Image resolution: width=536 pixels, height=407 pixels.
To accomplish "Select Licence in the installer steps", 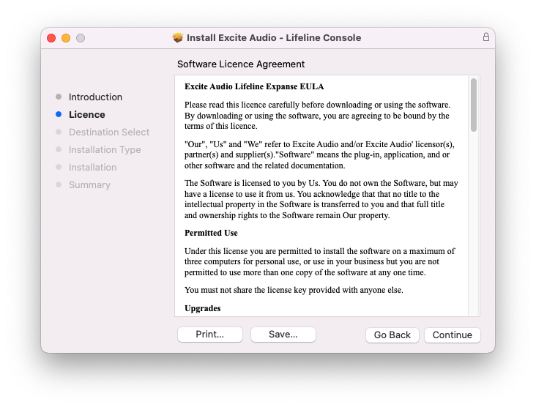I will 86,114.
